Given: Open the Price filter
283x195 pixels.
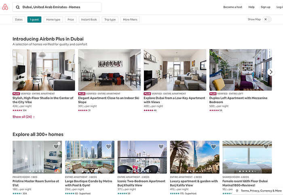Looking at the screenshot, I should click(x=71, y=19).
